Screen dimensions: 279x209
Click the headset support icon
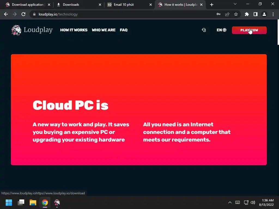pos(204,30)
